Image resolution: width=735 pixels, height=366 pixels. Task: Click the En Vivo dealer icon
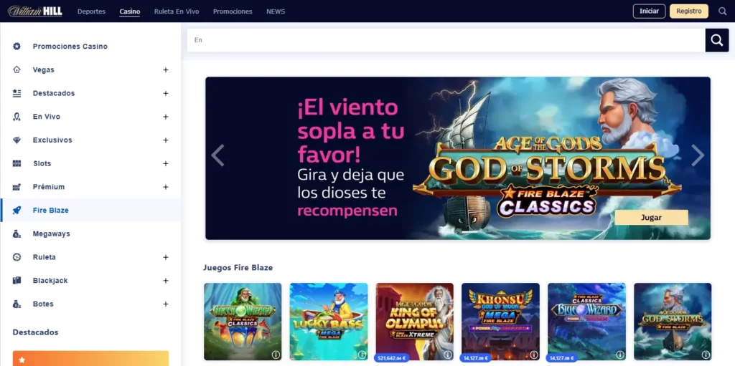(17, 117)
